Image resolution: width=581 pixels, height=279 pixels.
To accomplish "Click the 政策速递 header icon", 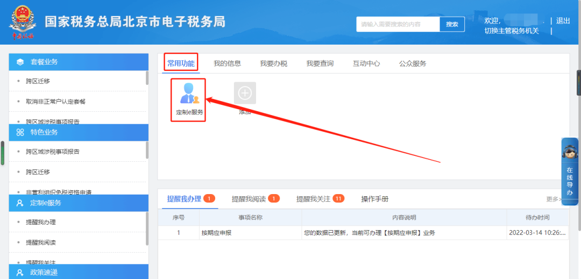I will (20, 273).
